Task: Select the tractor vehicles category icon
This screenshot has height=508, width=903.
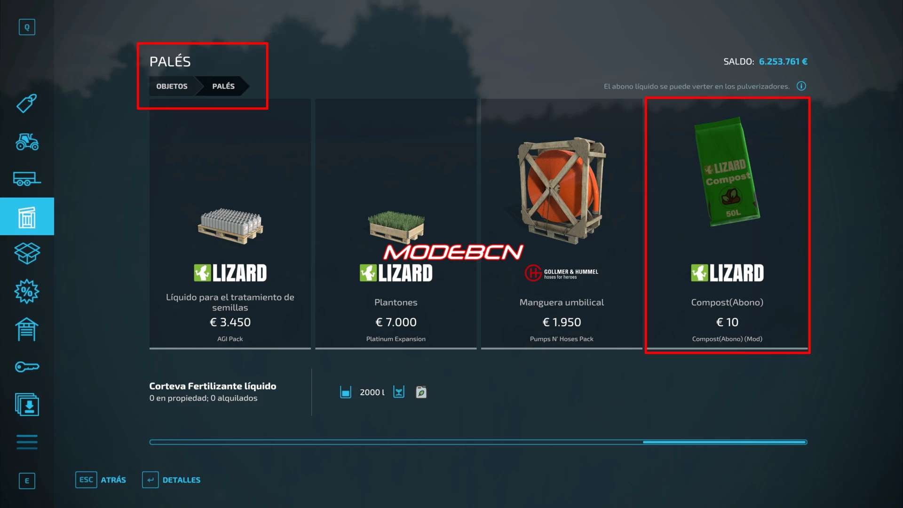Action: [27, 142]
